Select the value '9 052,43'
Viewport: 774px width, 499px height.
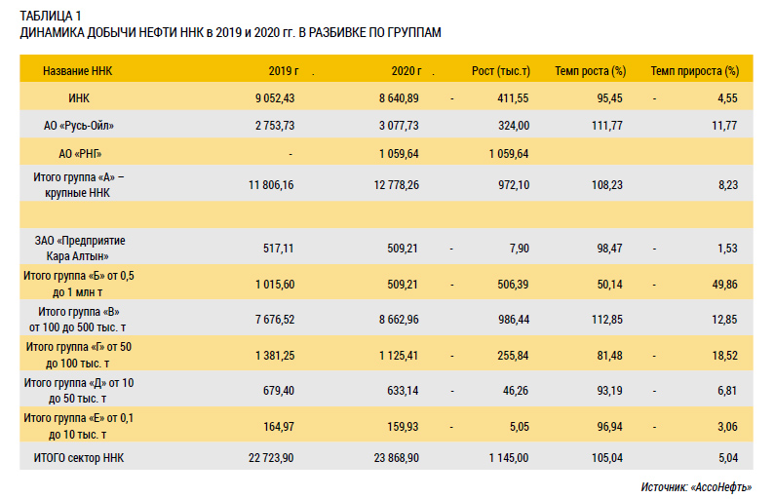pyautogui.click(x=275, y=98)
